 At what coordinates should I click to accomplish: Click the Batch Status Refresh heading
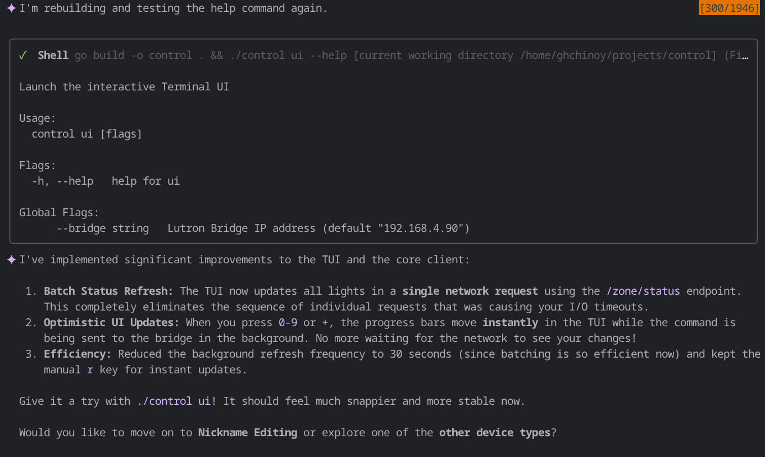(x=108, y=291)
